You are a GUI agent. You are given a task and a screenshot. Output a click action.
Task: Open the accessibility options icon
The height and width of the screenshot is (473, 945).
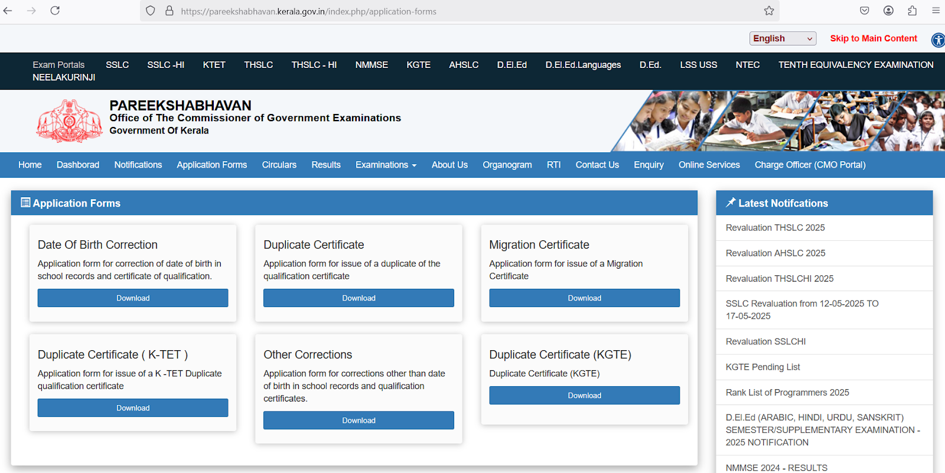click(x=938, y=40)
